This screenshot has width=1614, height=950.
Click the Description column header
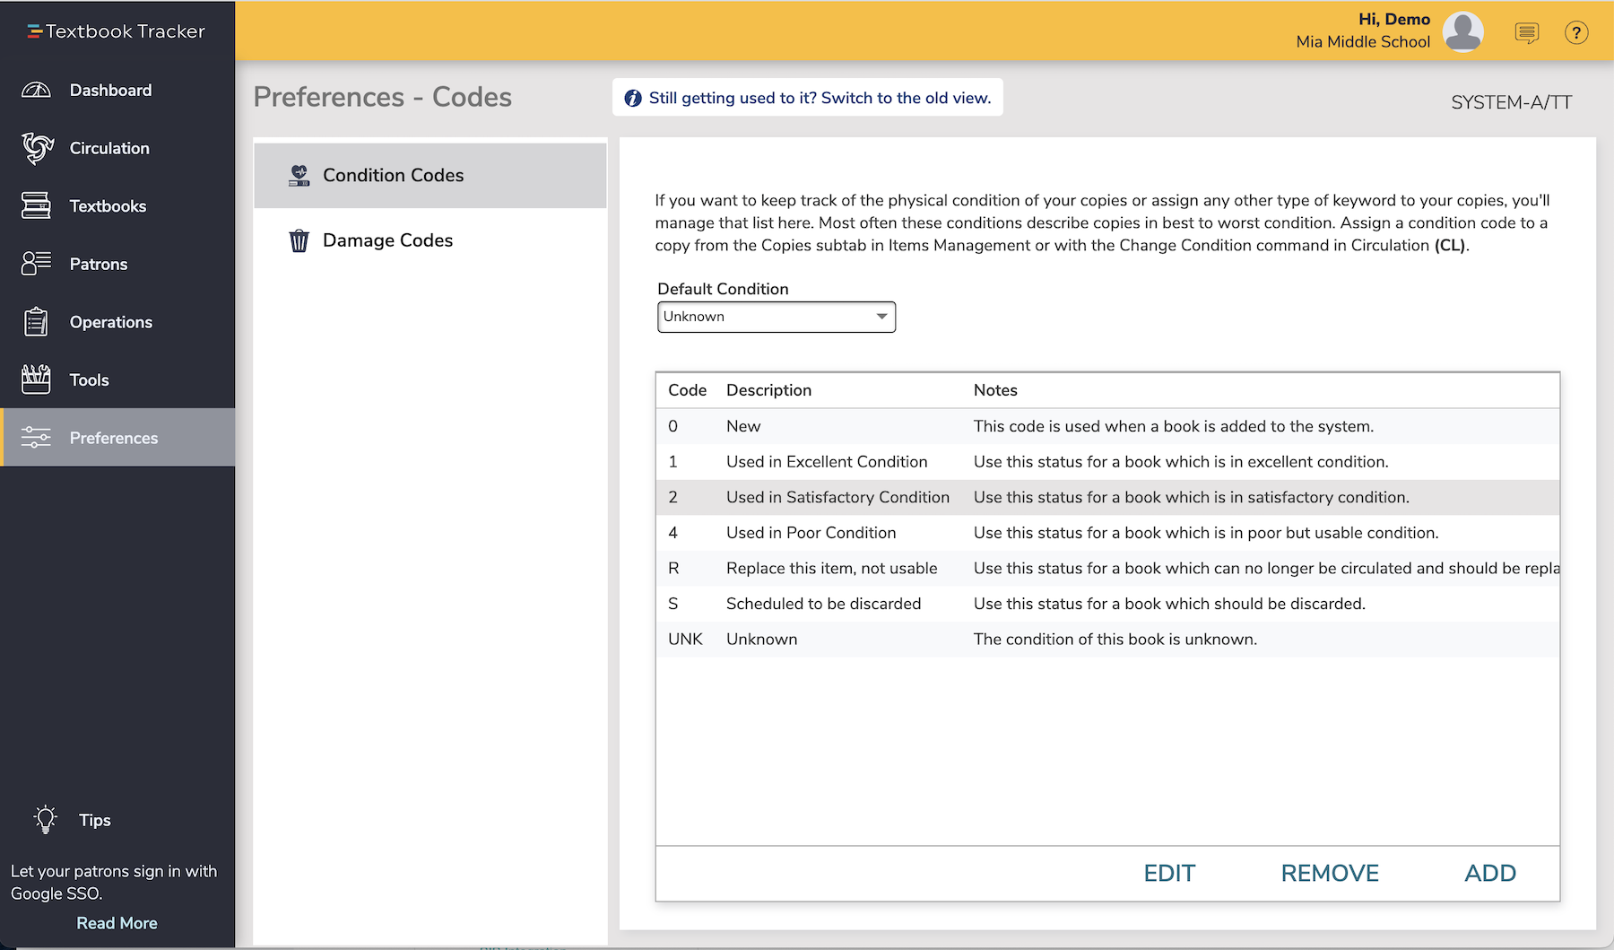coord(768,390)
